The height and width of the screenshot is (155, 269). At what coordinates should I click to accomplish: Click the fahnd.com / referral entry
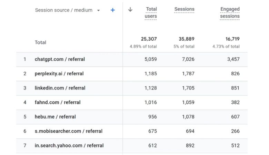click(58, 102)
